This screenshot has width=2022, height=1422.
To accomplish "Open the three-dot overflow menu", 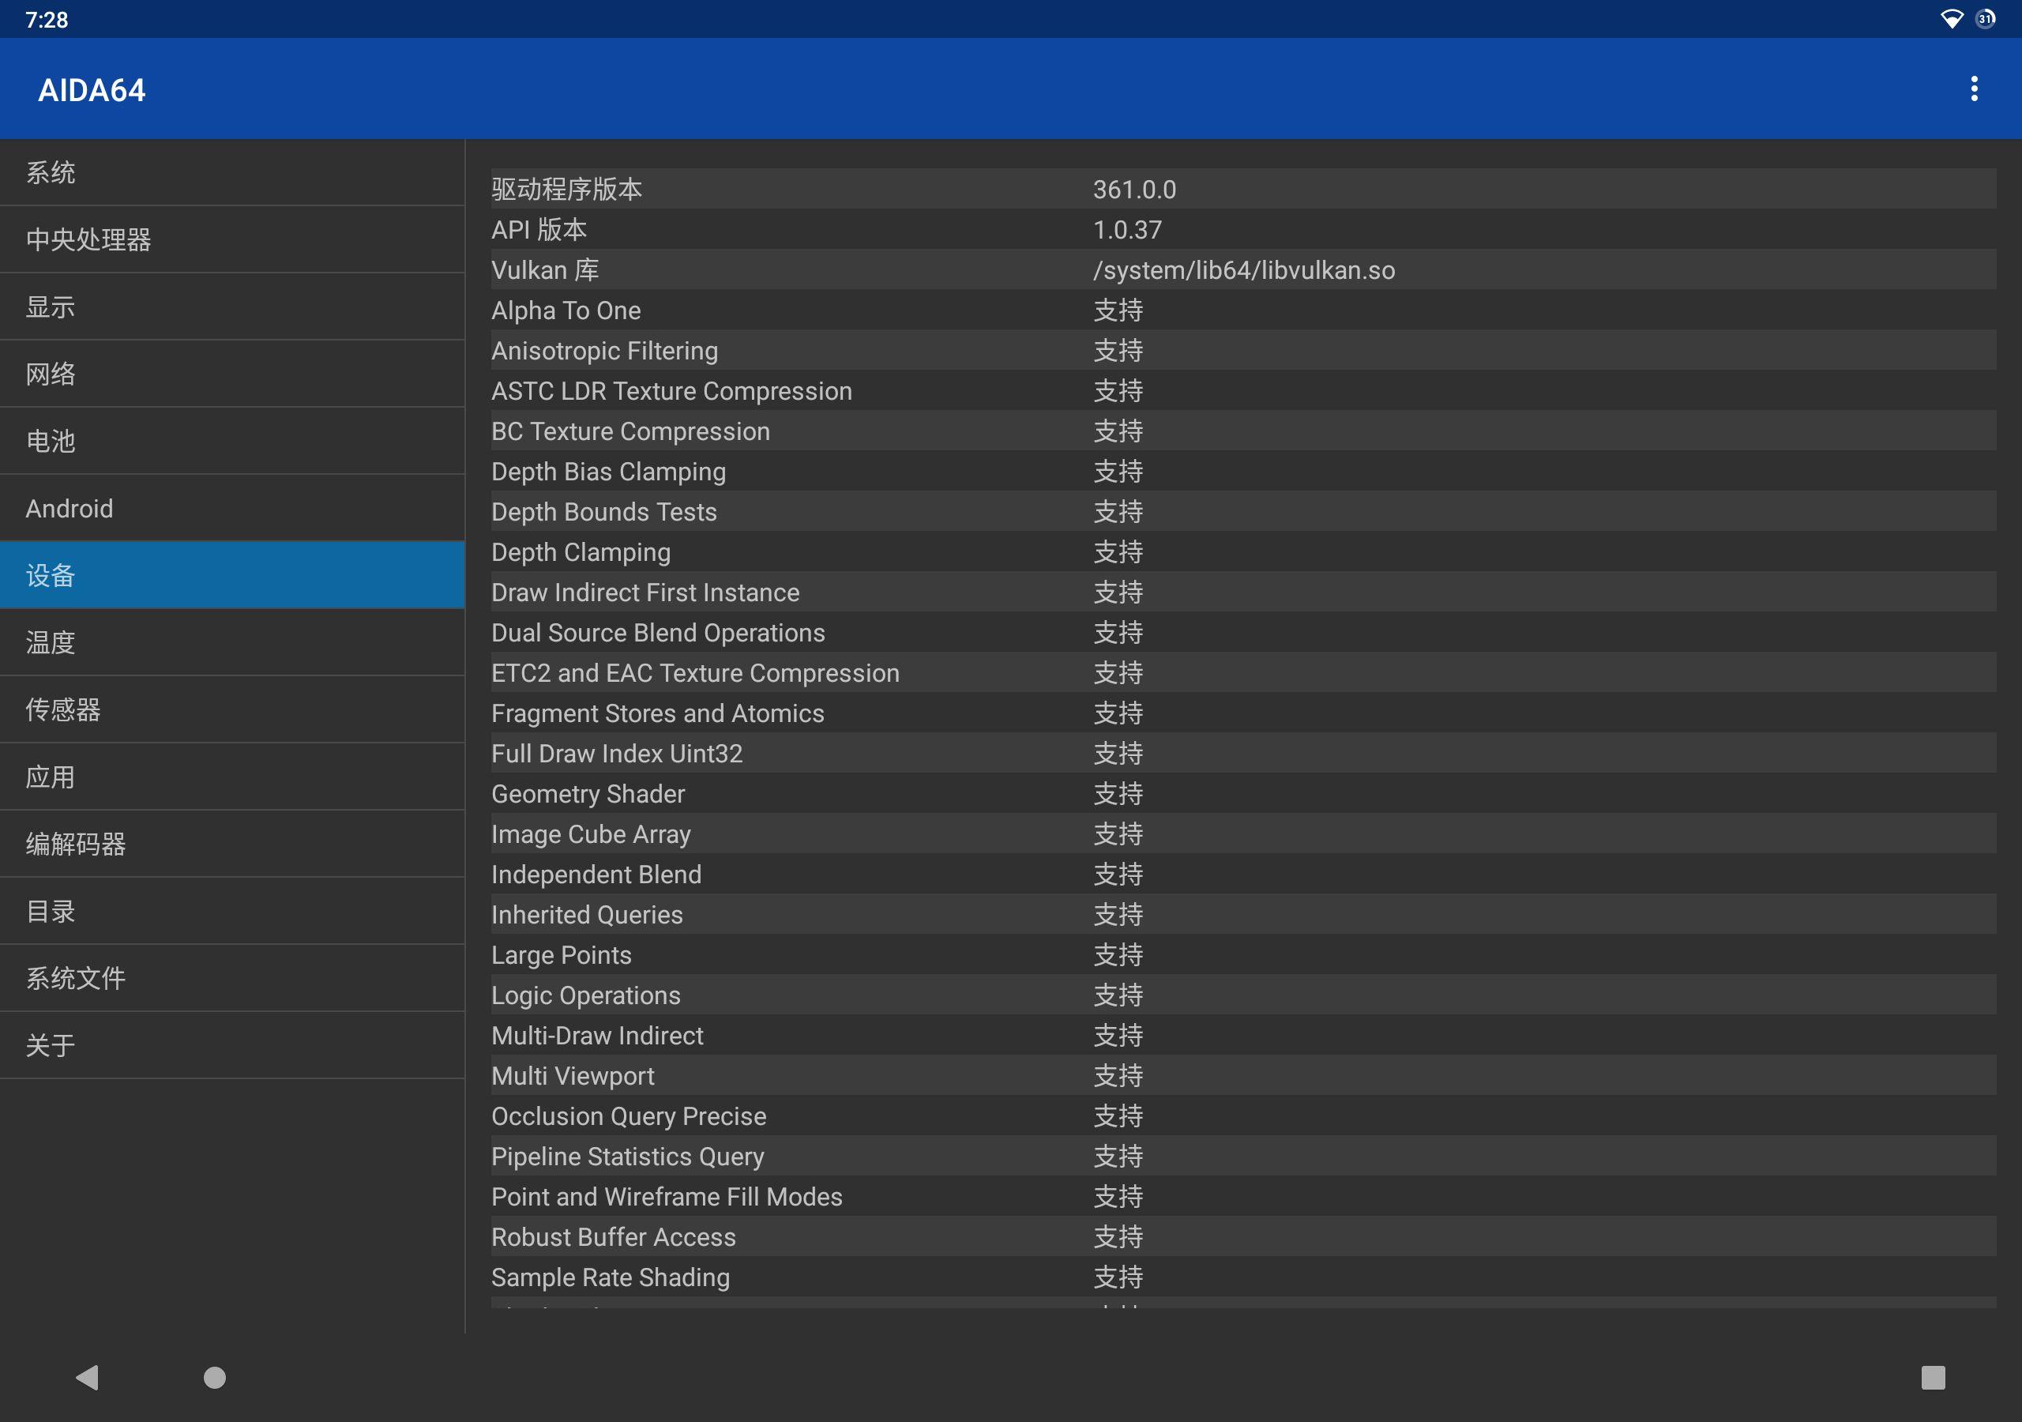I will tap(1974, 89).
